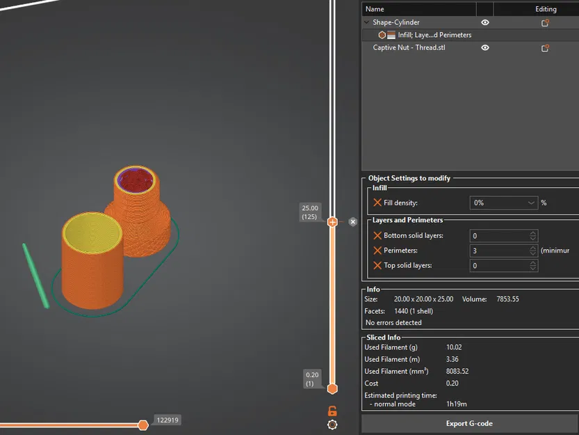Image resolution: width=579 pixels, height=435 pixels.
Task: Collapse the Shape-Cylinder tree node
Action: (367, 22)
